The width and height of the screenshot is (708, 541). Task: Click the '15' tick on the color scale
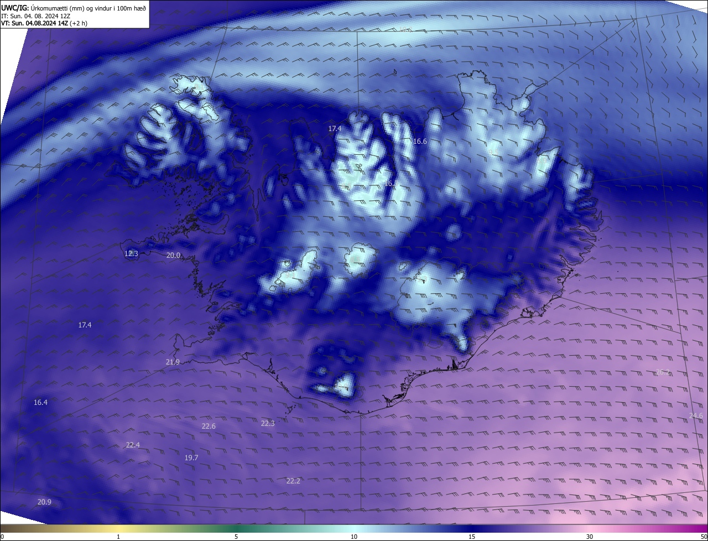(x=472, y=537)
